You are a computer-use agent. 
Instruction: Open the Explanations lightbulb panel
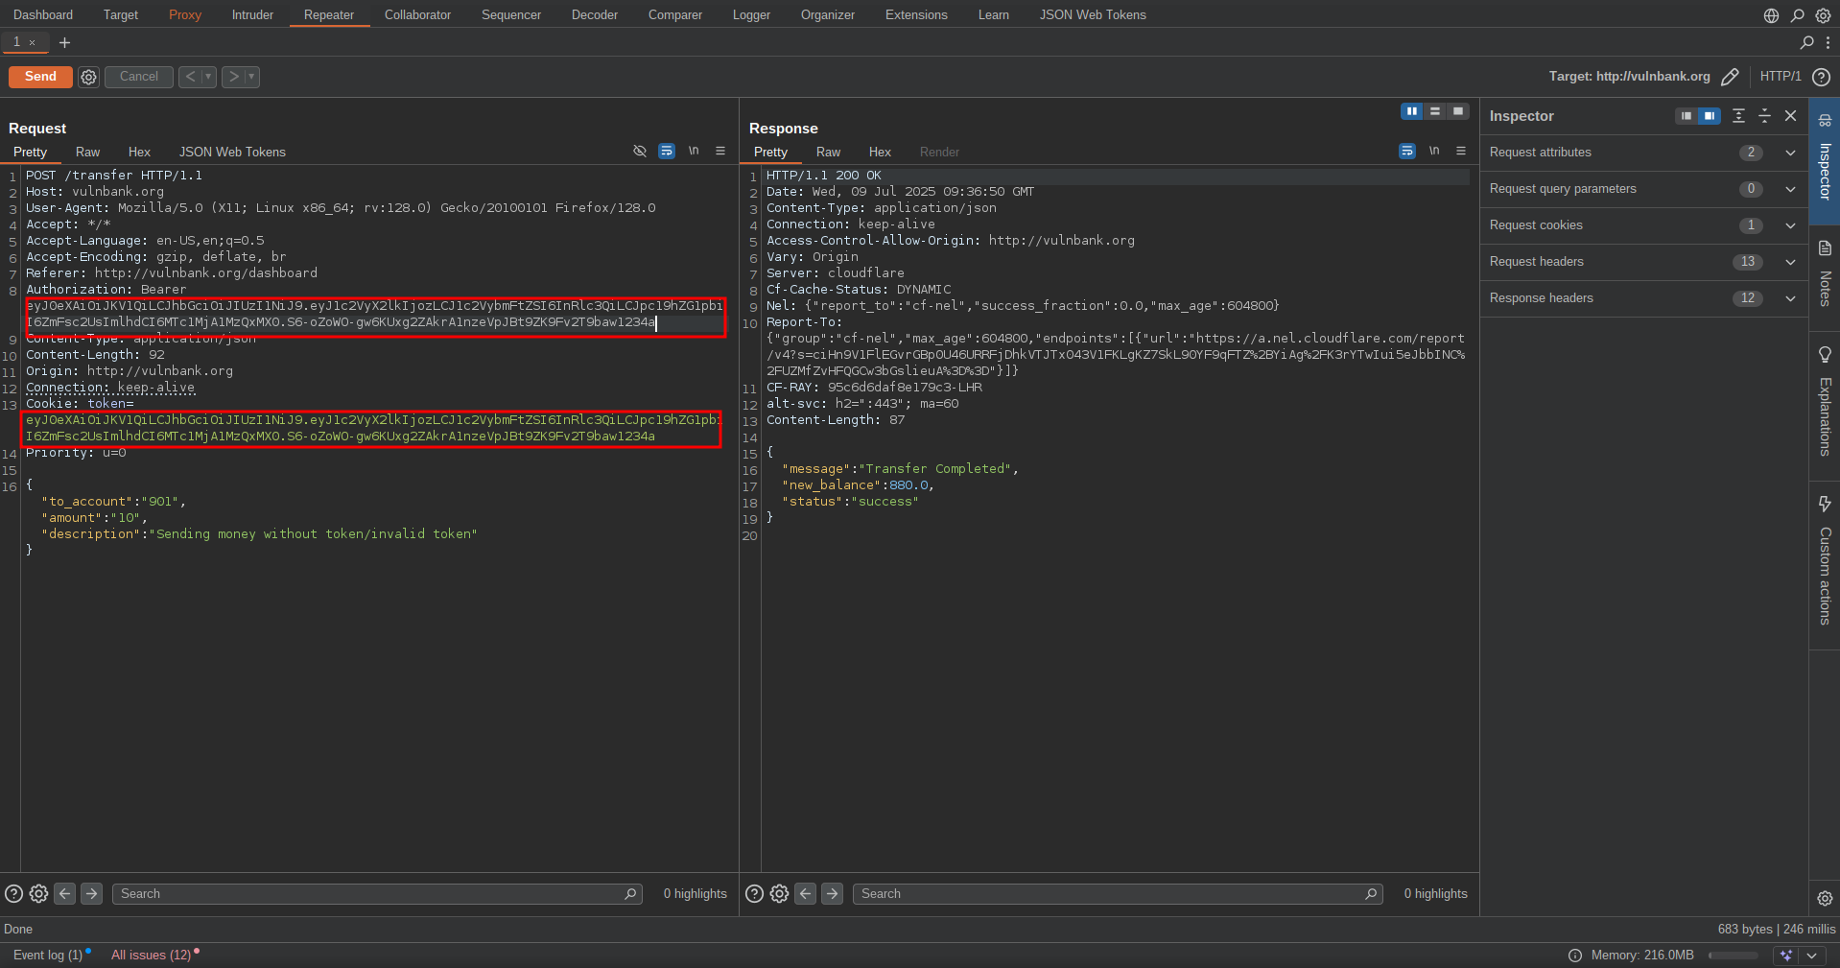click(x=1825, y=401)
